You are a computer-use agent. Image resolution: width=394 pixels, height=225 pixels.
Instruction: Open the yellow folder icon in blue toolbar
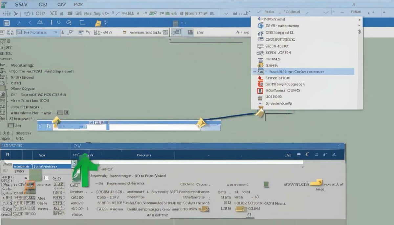(x=98, y=23)
